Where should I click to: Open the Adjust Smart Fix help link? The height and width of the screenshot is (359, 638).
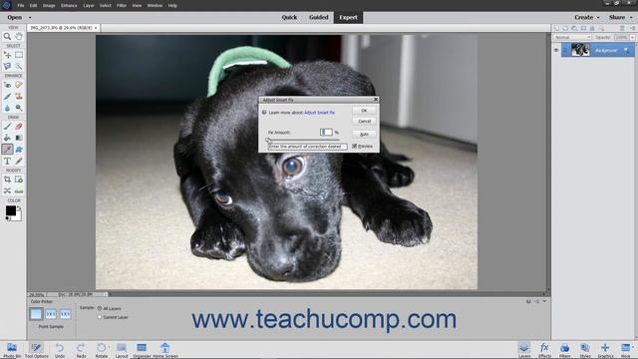click(x=319, y=113)
